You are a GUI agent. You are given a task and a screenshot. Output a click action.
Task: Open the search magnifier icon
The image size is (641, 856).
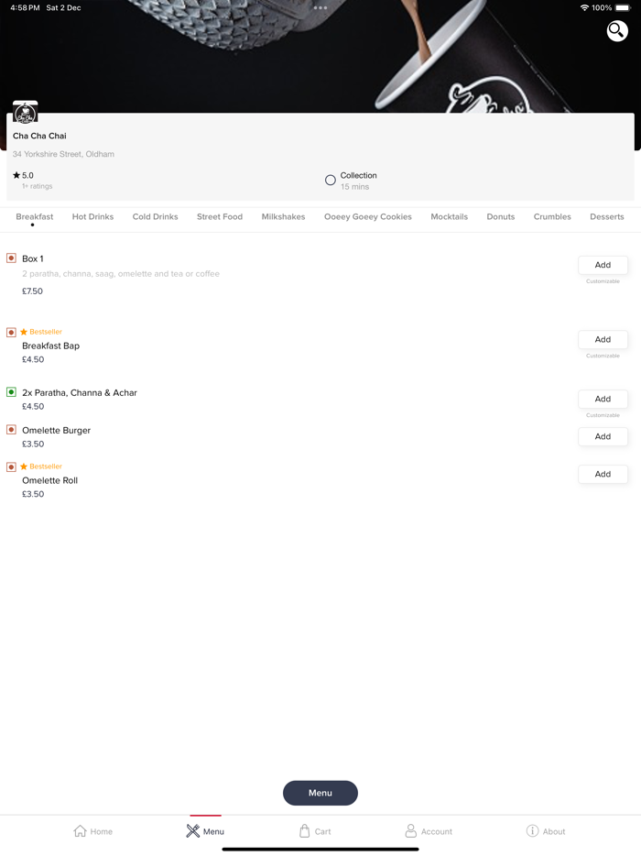click(x=617, y=30)
